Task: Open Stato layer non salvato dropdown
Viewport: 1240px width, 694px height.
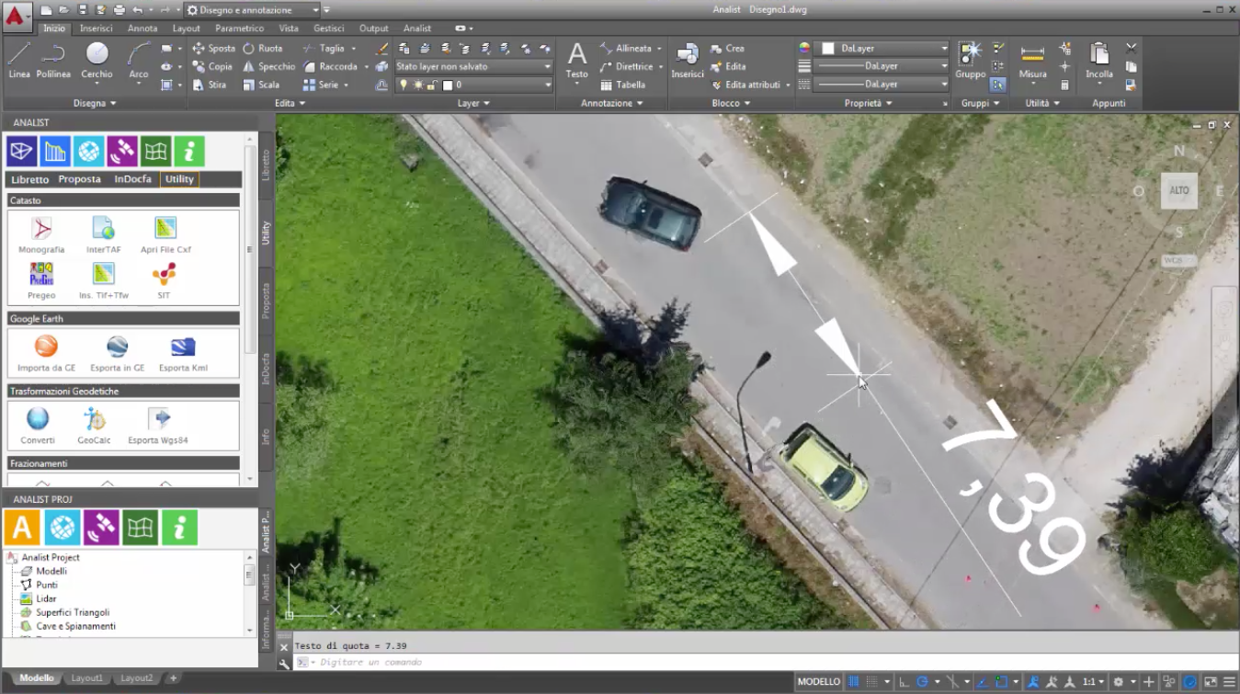Action: 473,66
